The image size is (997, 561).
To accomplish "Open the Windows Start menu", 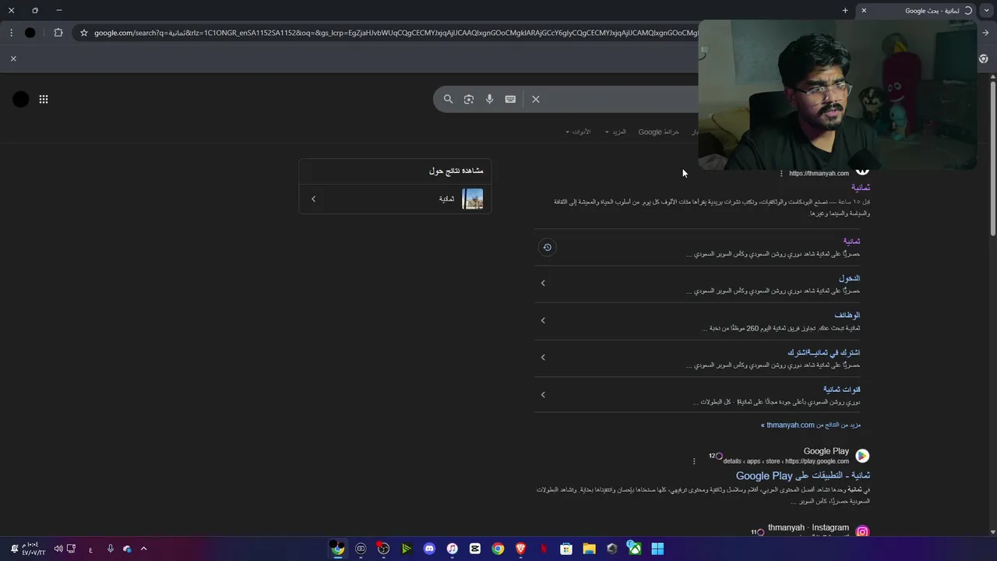I will (x=657, y=549).
